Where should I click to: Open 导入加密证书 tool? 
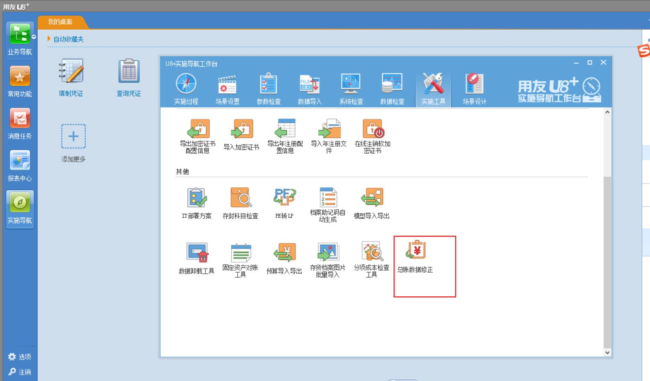point(241,135)
